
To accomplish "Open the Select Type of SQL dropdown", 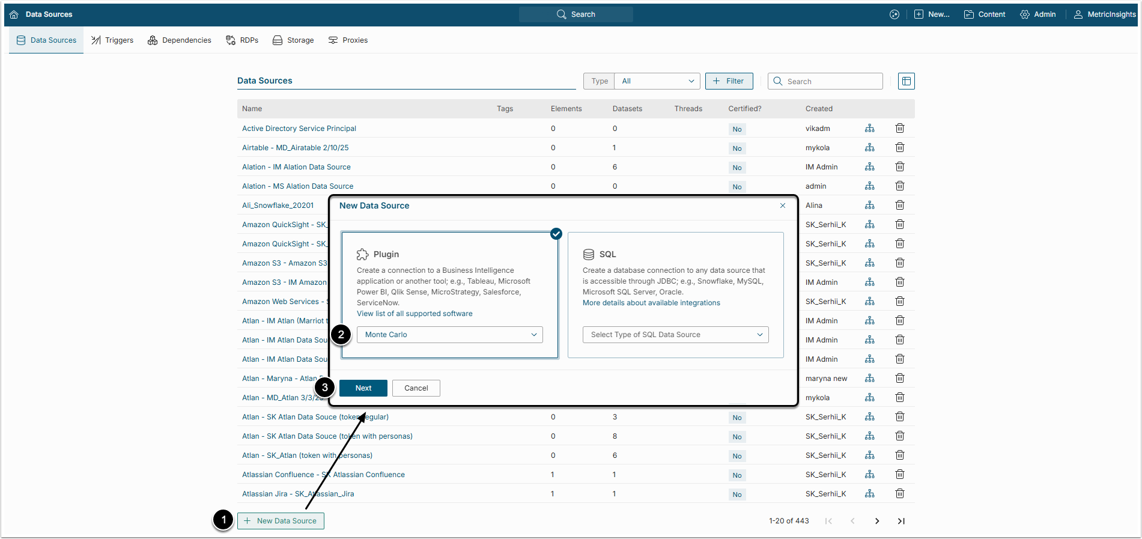I will tap(675, 335).
